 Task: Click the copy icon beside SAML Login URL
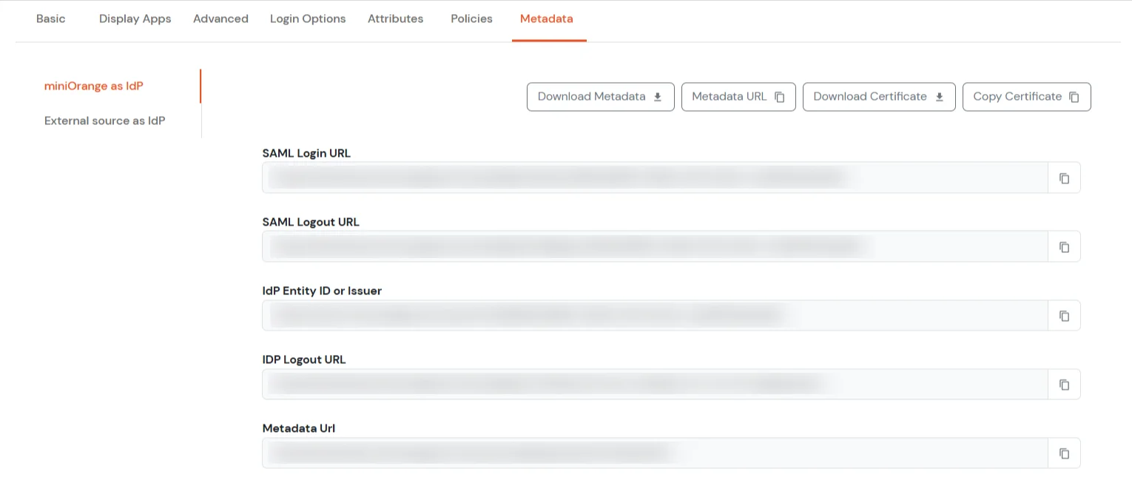[1064, 177]
